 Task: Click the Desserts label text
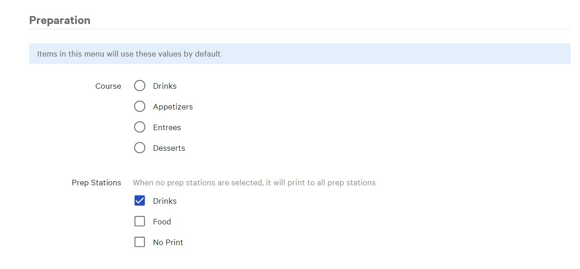[x=169, y=148]
